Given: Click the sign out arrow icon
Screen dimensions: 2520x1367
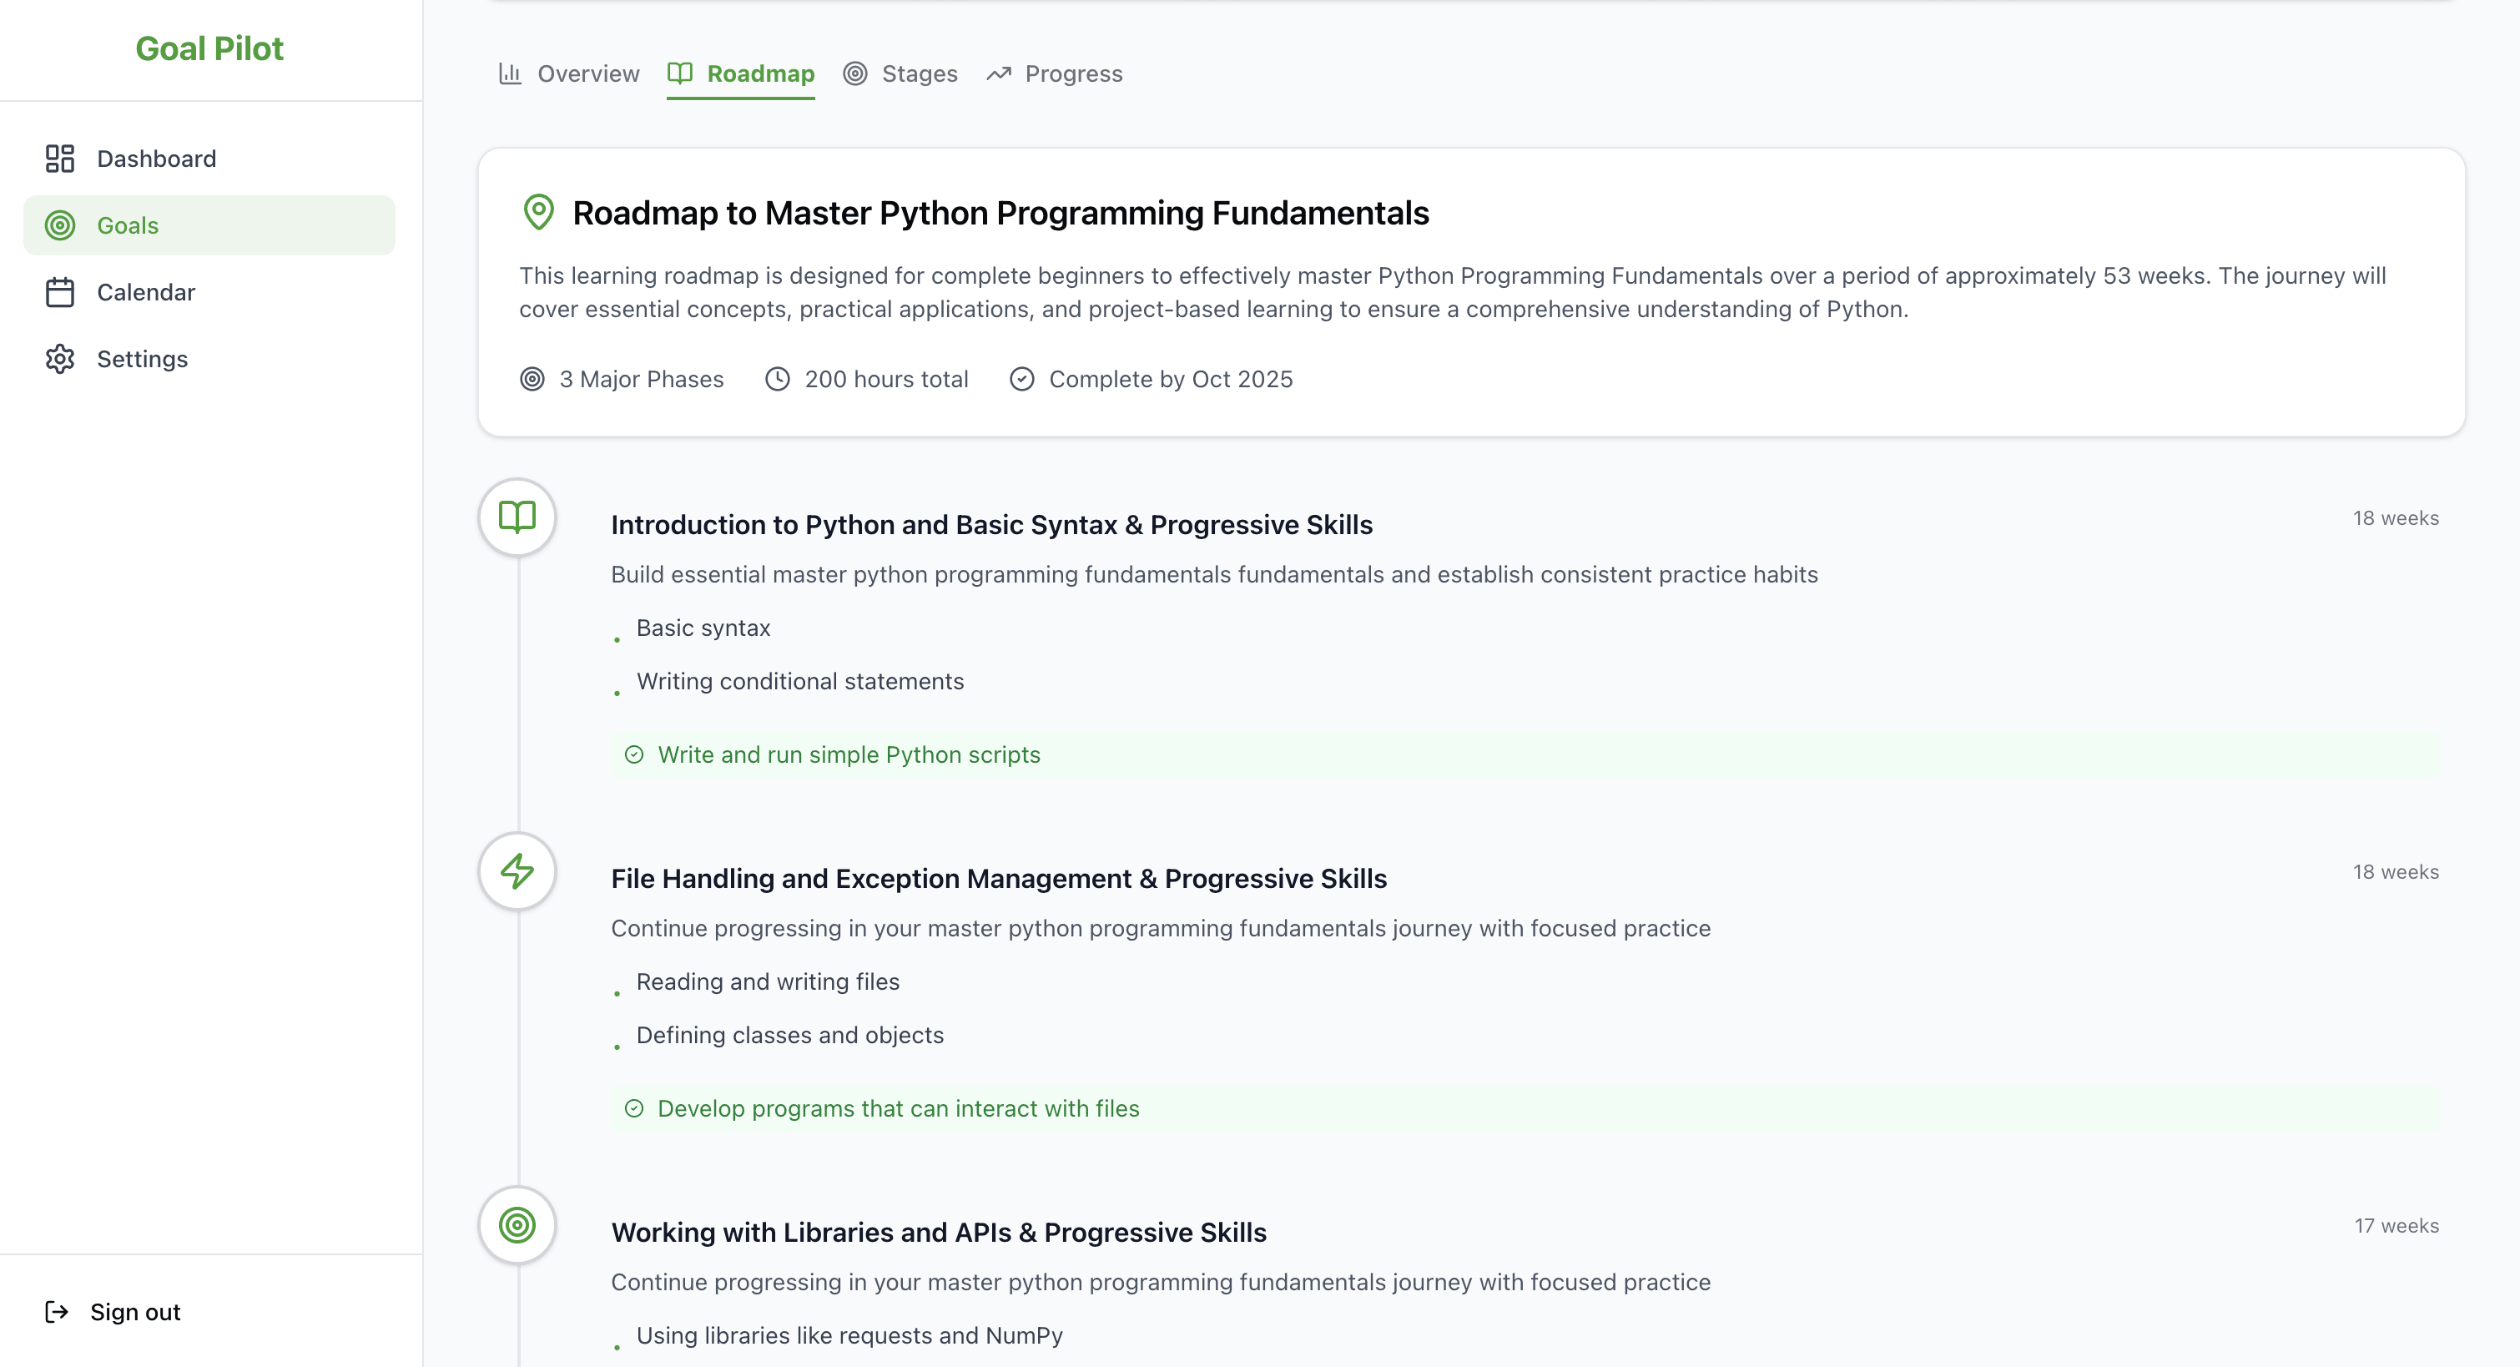Looking at the screenshot, I should click(57, 1311).
